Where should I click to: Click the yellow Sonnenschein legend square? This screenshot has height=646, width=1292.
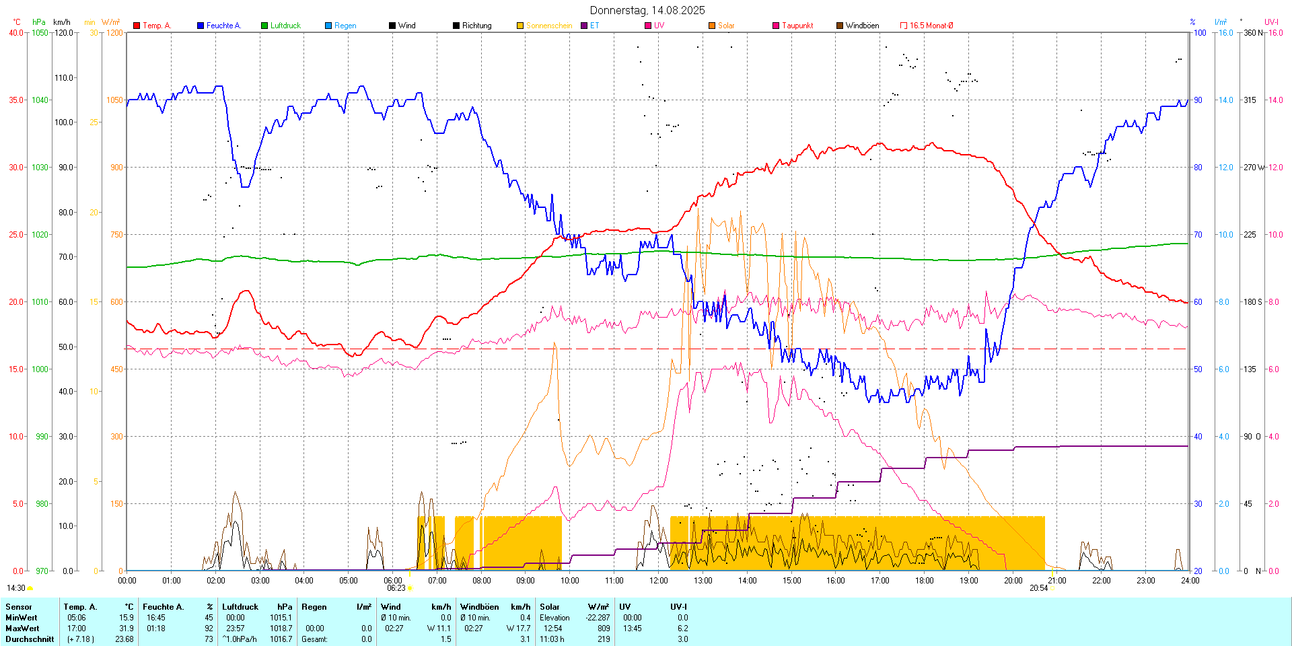pyautogui.click(x=520, y=26)
